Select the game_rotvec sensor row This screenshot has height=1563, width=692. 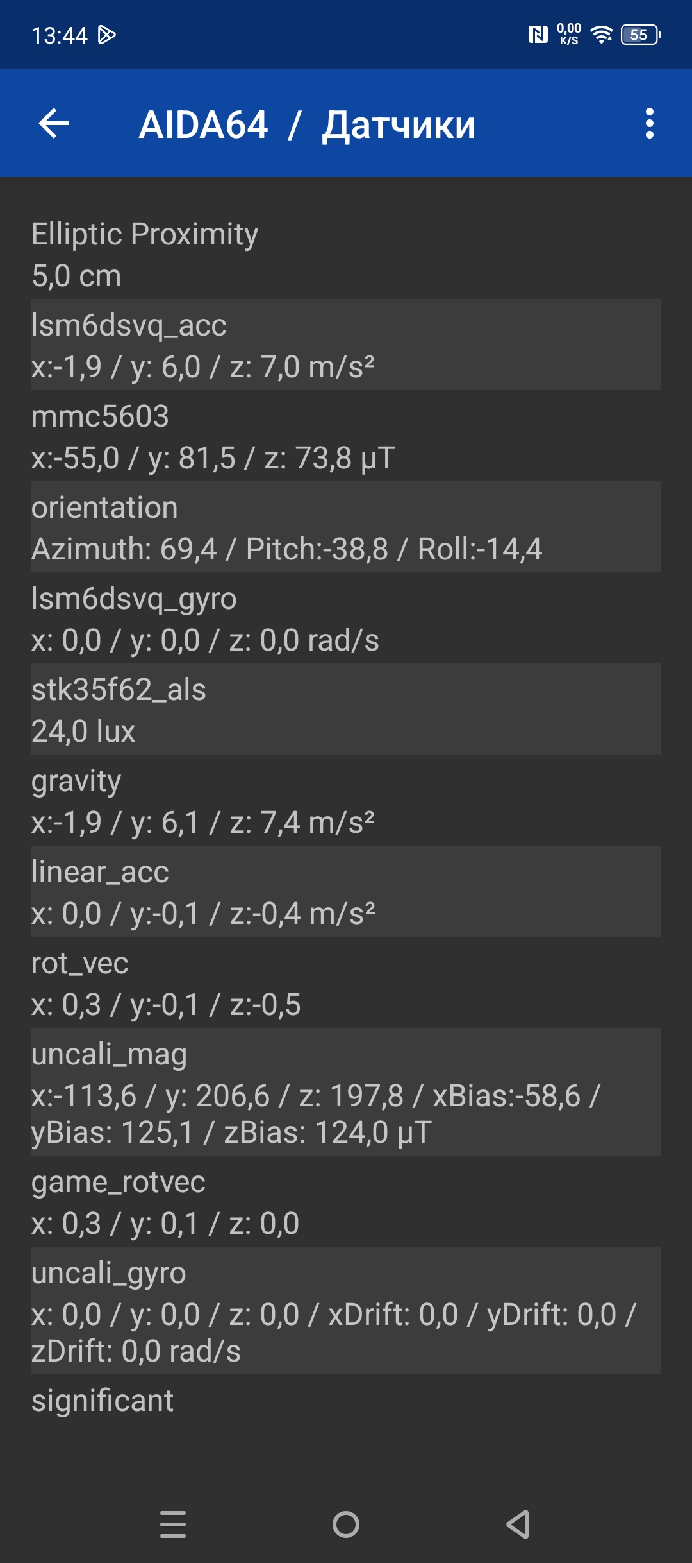coord(346,1202)
